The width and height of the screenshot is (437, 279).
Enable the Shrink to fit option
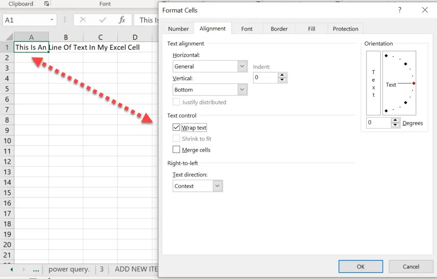(x=176, y=138)
